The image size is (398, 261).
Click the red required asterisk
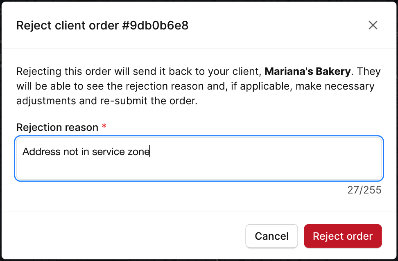point(104,127)
